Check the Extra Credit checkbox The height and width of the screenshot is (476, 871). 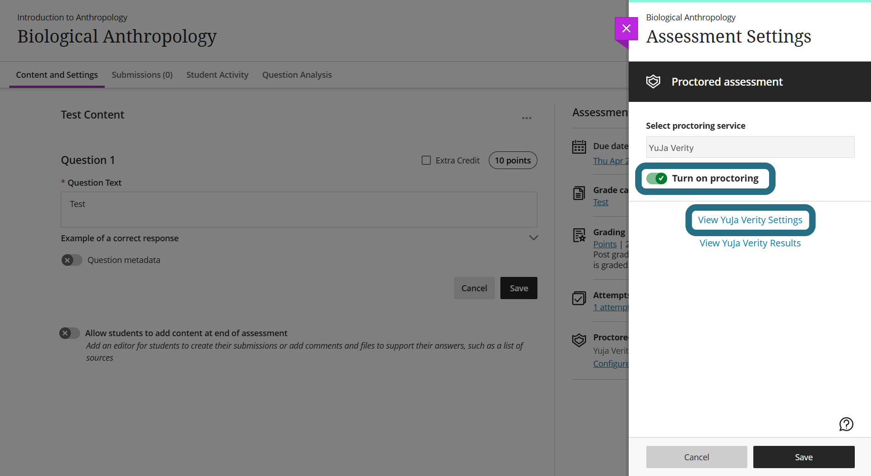pos(426,160)
